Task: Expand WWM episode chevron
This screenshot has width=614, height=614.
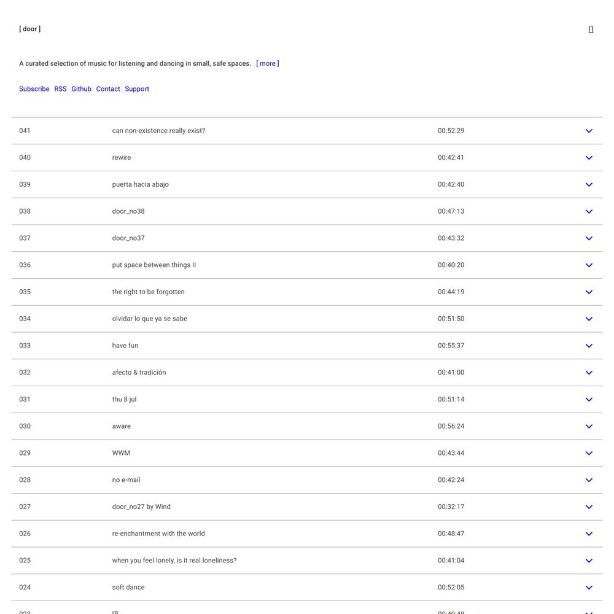Action: tap(589, 453)
